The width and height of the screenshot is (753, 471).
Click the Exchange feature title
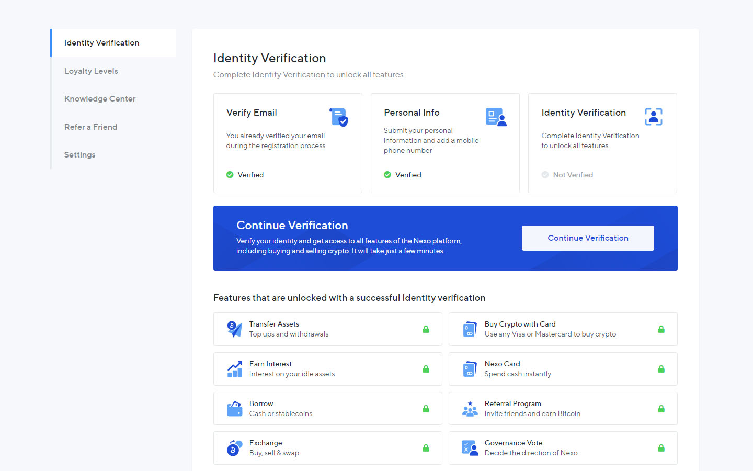click(x=266, y=443)
